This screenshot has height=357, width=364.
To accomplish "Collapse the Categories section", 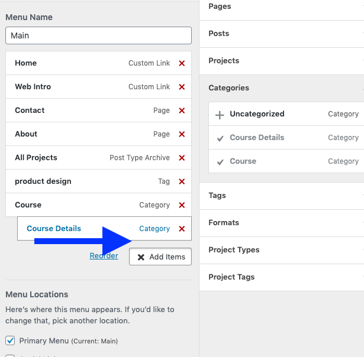I will [282, 88].
